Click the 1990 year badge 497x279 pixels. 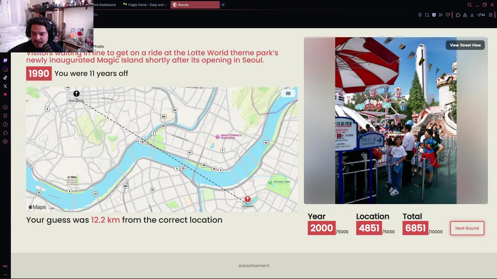click(x=39, y=74)
